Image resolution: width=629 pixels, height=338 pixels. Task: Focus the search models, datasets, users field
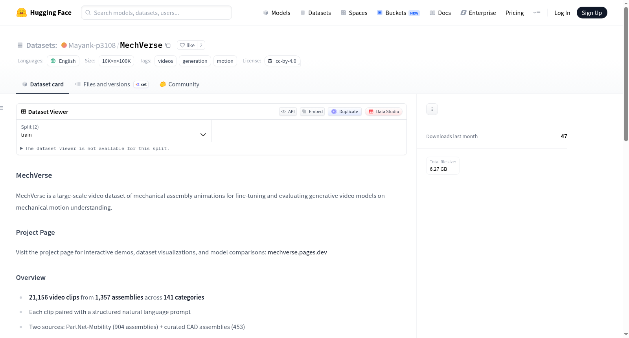coord(156,13)
